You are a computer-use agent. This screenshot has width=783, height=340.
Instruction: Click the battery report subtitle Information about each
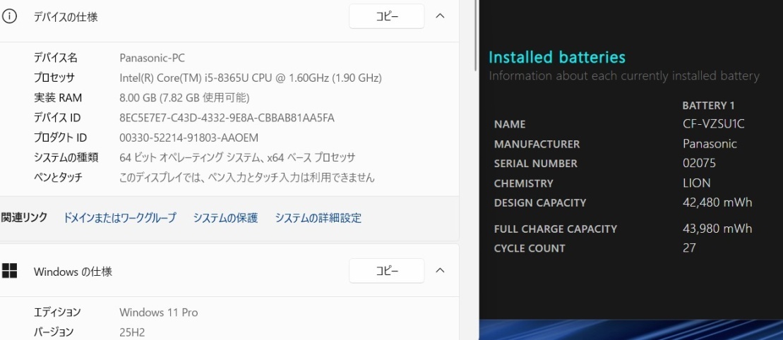(x=623, y=76)
